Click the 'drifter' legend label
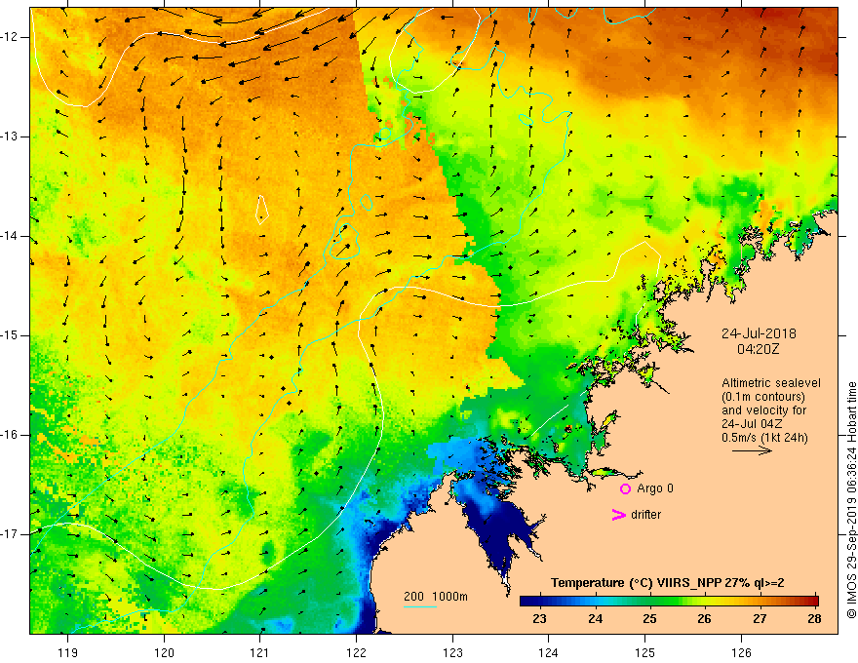 pyautogui.click(x=645, y=515)
